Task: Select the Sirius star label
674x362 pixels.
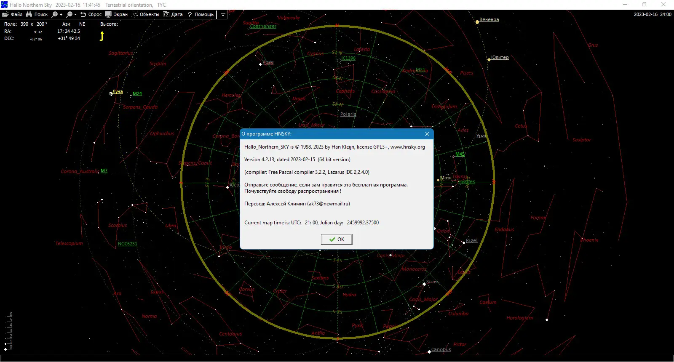Action: tap(433, 282)
